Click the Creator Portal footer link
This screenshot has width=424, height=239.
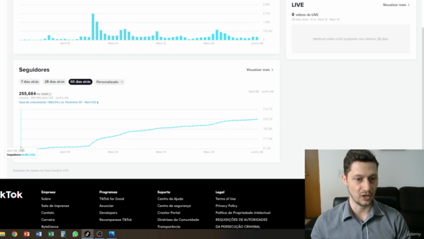(x=169, y=213)
